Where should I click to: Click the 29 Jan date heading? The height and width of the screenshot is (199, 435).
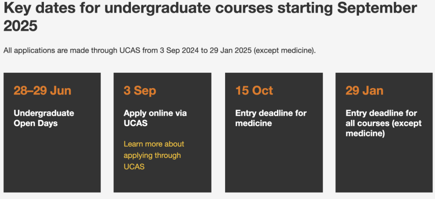[364, 91]
